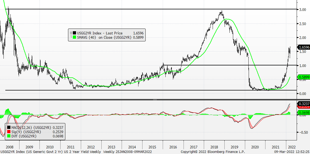The width and height of the screenshot is (310, 154).
Task: Click the 2010 year label
Action: coord(50,147)
